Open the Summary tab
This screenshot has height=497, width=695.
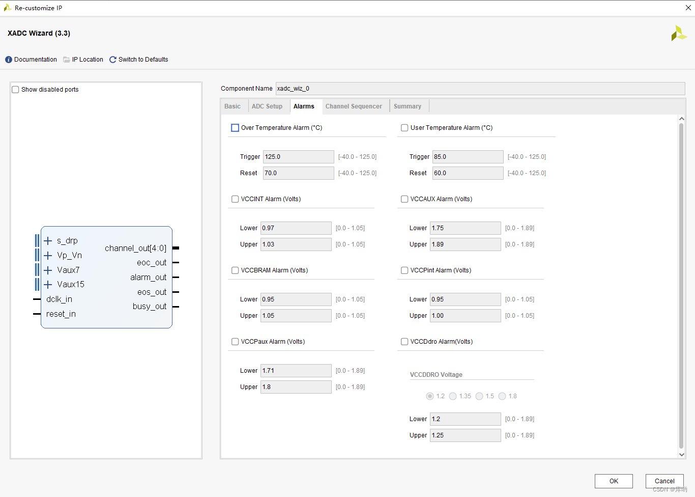(x=408, y=106)
